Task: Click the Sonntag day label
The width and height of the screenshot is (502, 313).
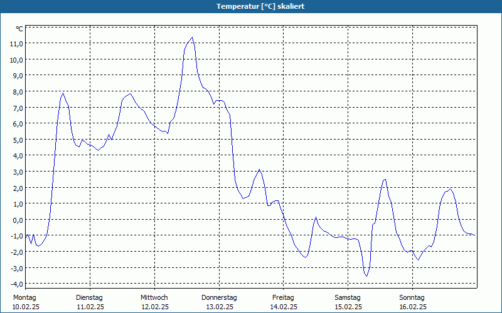Action: coord(412,298)
